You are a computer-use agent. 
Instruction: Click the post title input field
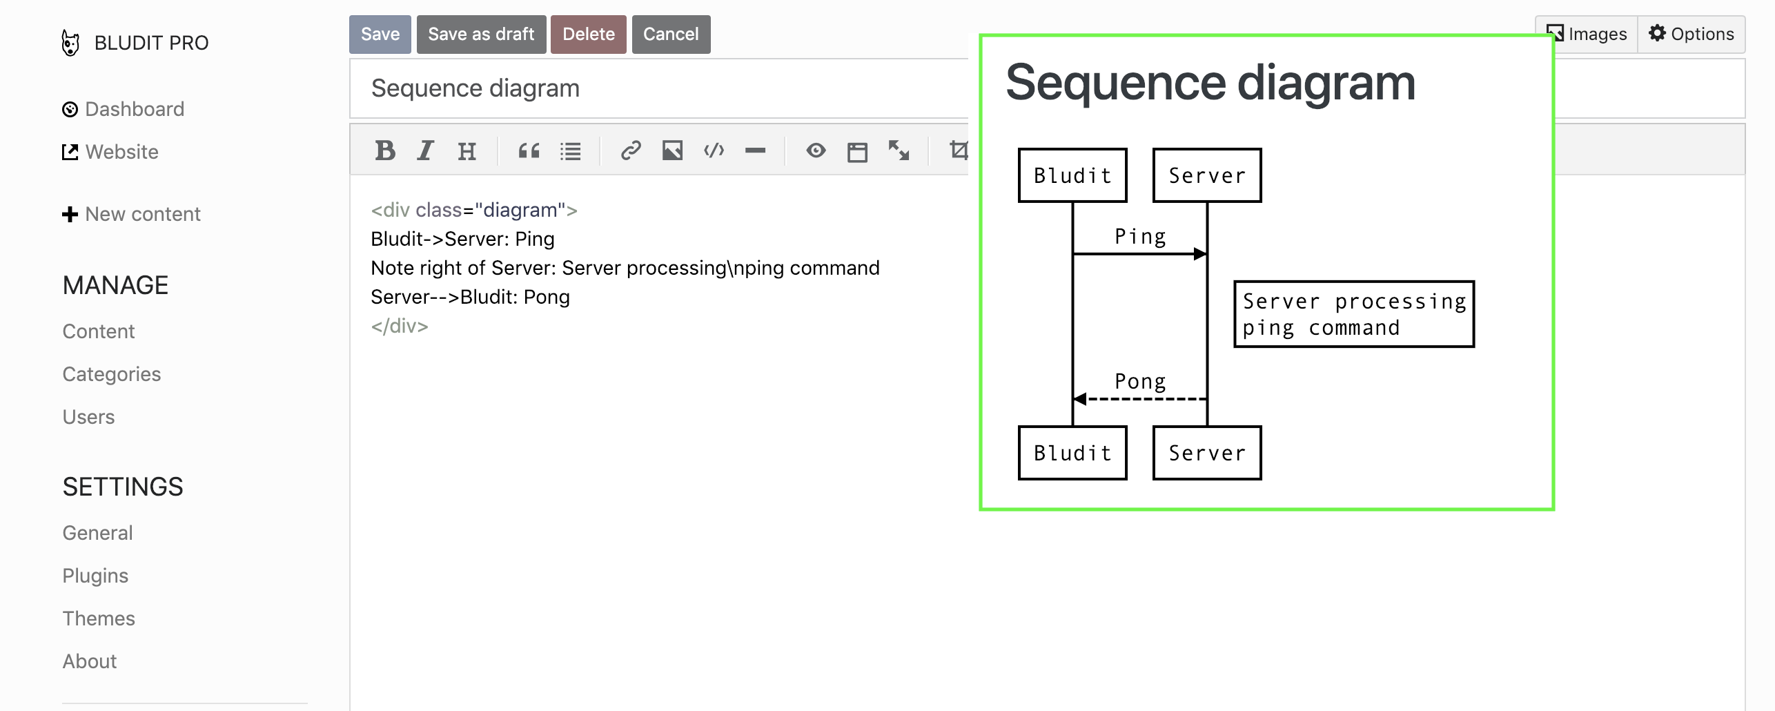click(621, 88)
